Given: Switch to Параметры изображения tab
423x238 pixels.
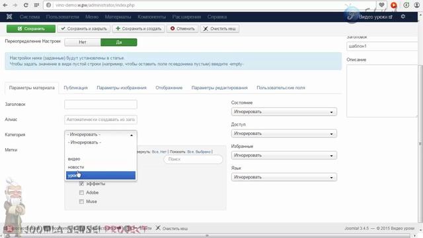Looking at the screenshot, I should (x=122, y=88).
